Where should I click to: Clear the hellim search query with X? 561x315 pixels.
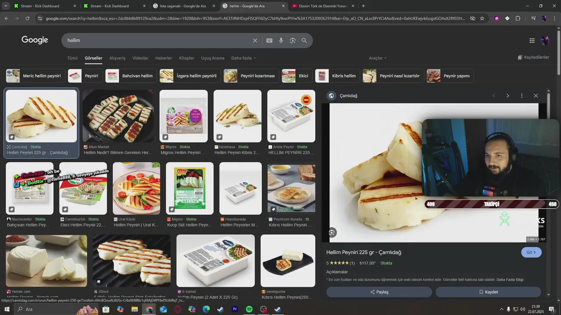tap(255, 40)
